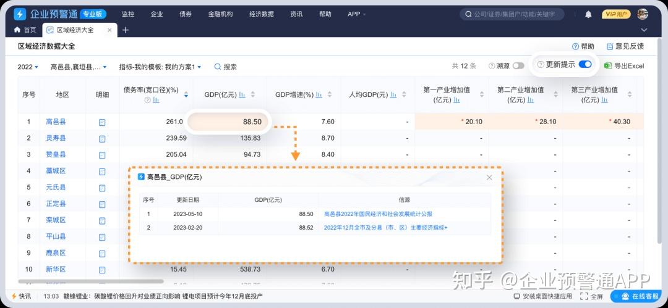Open the 2022 year dropdown
Screen dimensions: 668x308
[x=28, y=67]
